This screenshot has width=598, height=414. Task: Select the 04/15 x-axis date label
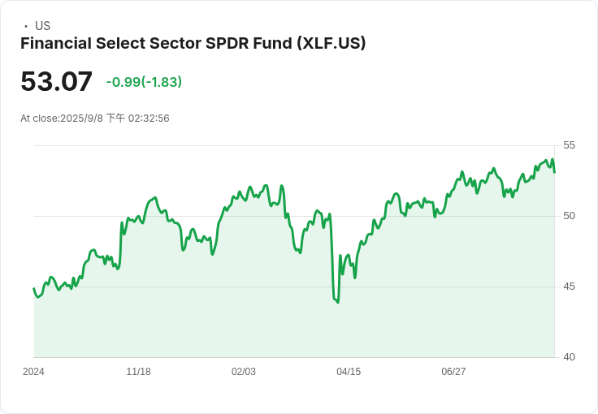349,372
